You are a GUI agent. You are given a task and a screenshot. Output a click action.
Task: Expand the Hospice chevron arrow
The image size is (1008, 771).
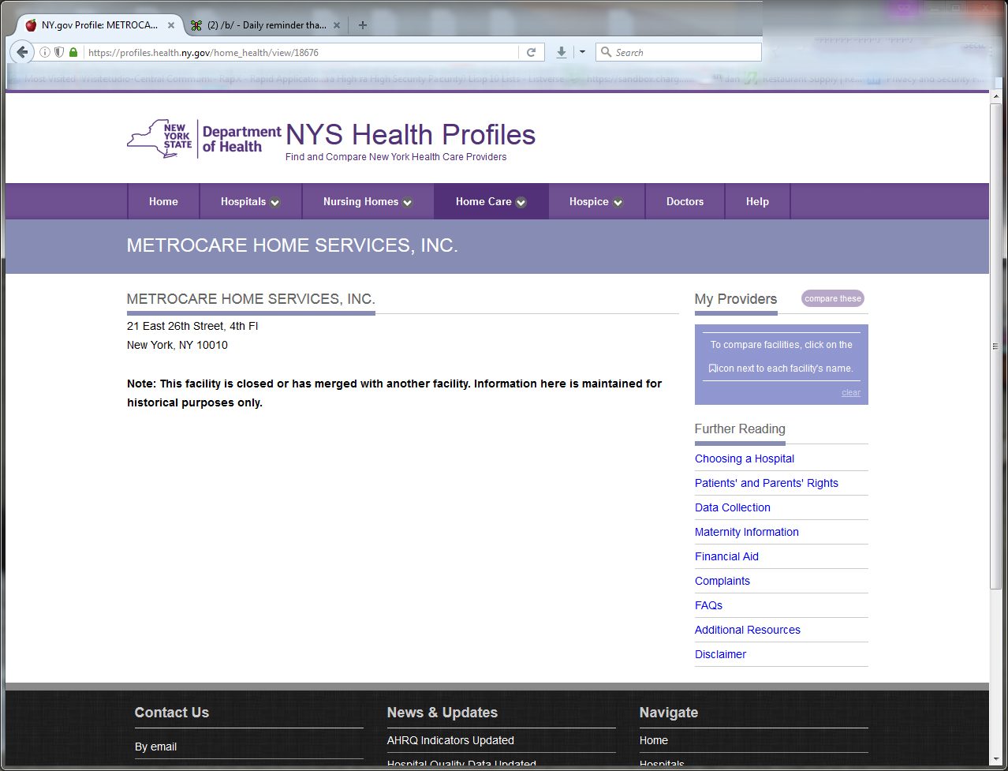pos(618,203)
